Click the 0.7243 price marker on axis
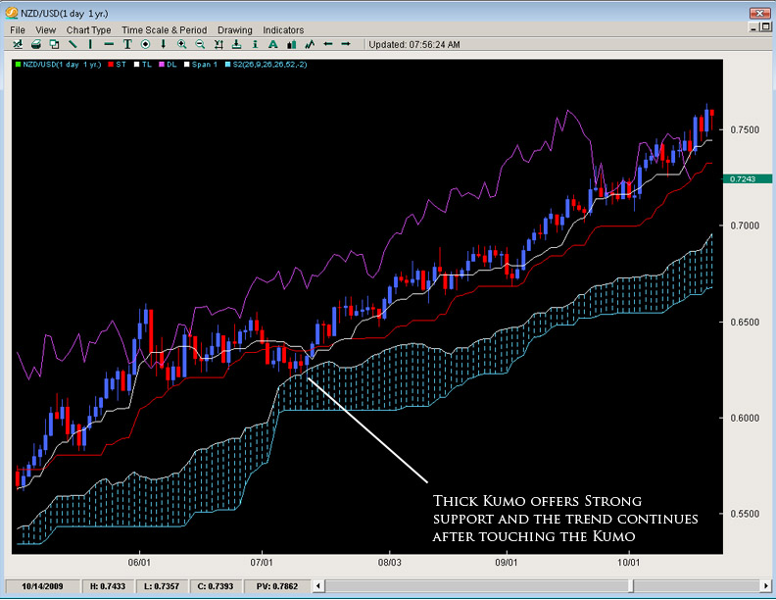Image resolution: width=776 pixels, height=600 pixels. pyautogui.click(x=748, y=178)
